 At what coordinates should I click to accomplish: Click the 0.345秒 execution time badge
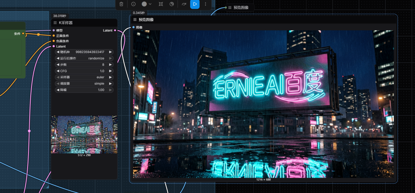point(139,13)
